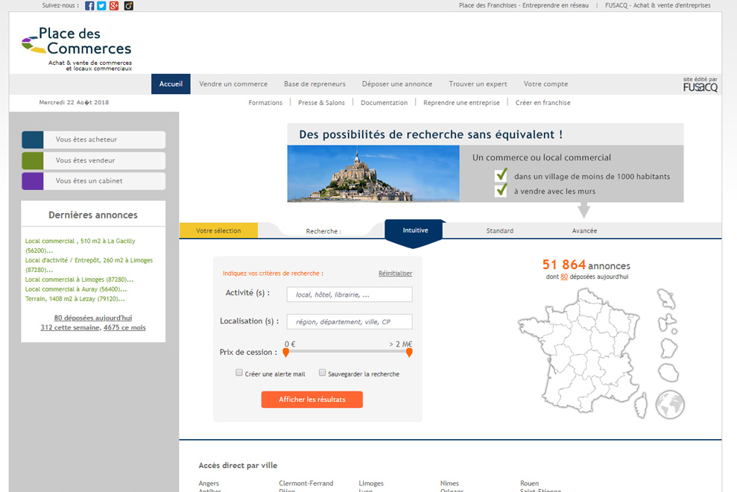The width and height of the screenshot is (737, 492).
Task: Click '312 cette semaine' link
Action: pos(70,327)
